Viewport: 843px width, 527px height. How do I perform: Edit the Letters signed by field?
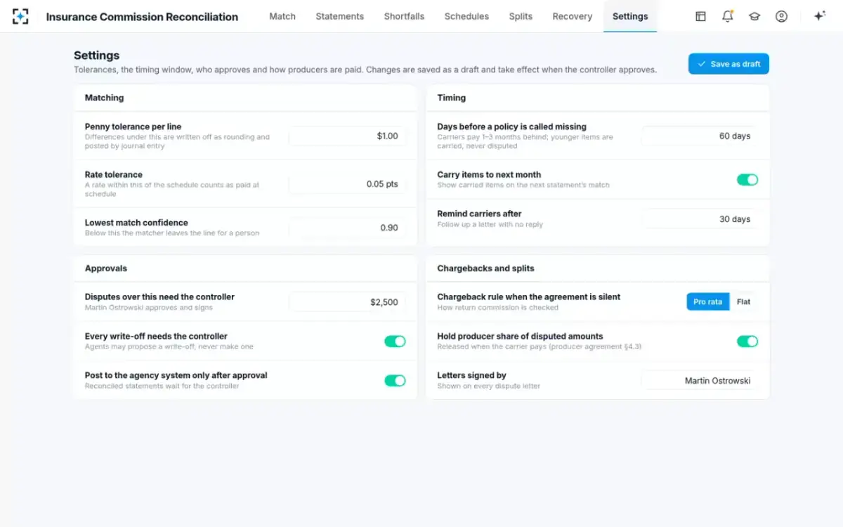click(700, 381)
